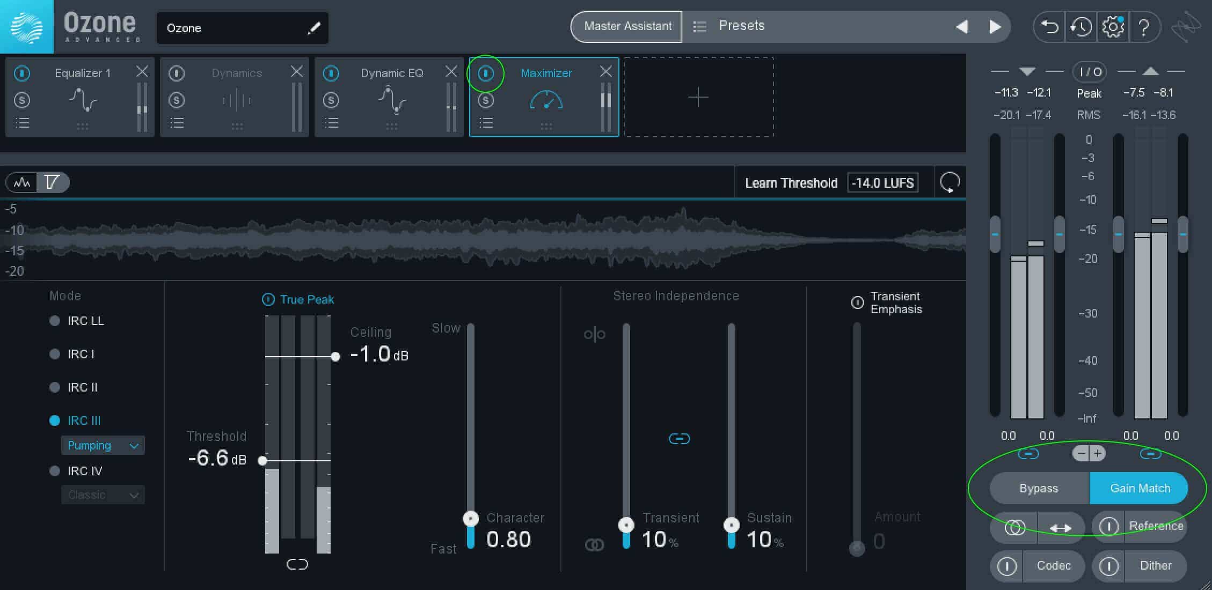Click the Reference button label
1212x590 pixels.
pos(1156,526)
